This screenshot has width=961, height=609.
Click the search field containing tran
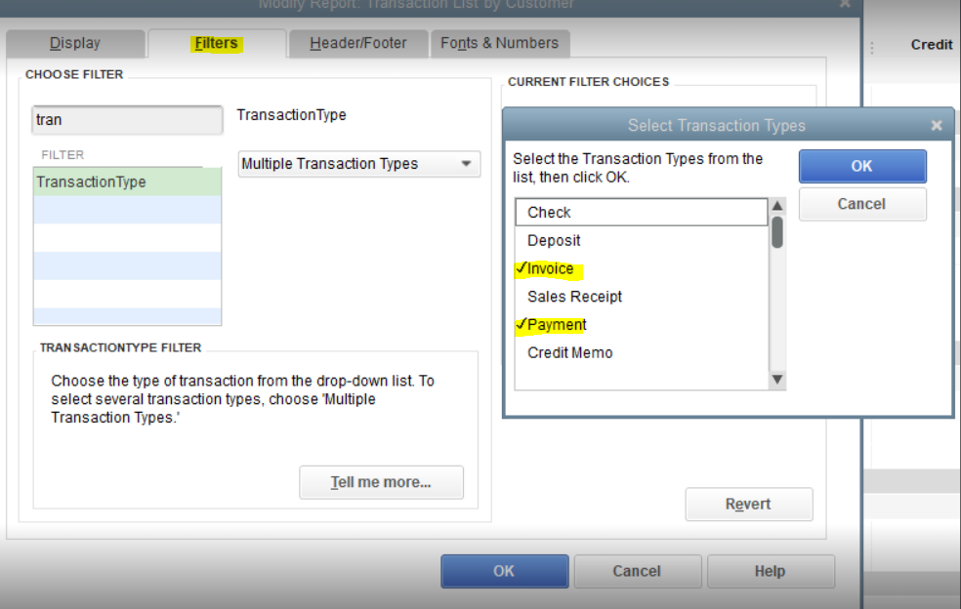[x=126, y=120]
